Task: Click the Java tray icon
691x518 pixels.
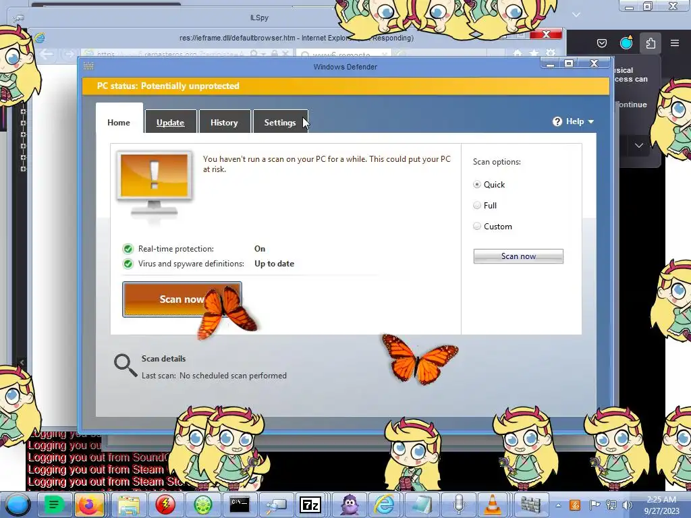Action: 575,505
